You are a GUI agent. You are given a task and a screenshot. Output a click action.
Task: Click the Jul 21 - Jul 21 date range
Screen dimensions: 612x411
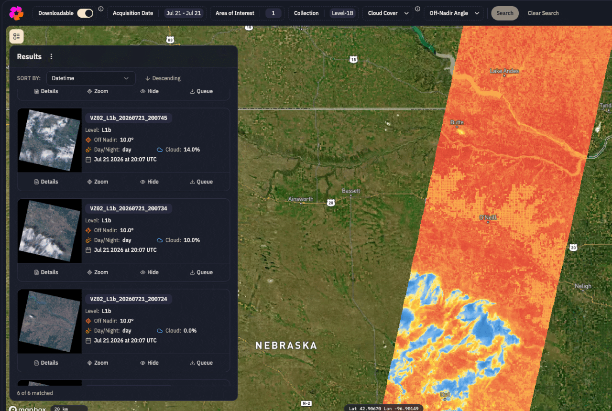point(184,13)
